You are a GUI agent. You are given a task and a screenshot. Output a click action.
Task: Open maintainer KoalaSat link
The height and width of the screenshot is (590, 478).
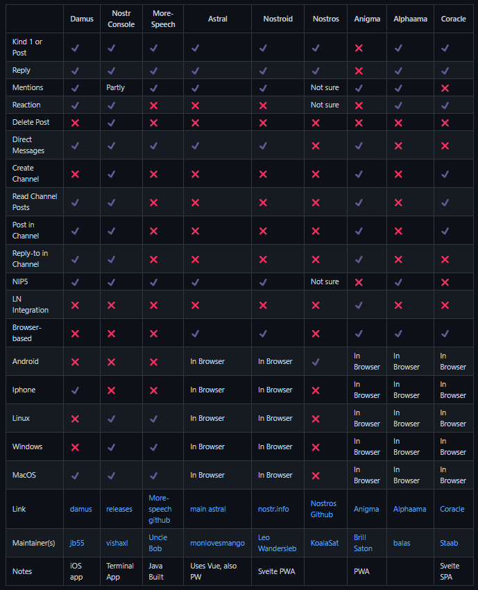325,543
